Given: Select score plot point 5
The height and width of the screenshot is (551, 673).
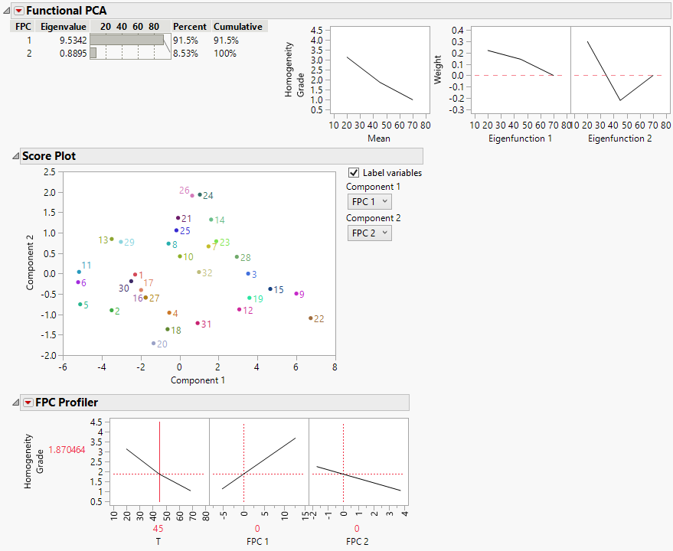Looking at the screenshot, I should [80, 305].
